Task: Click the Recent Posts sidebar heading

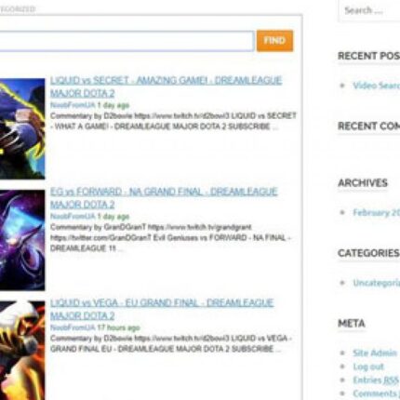Action: point(368,56)
